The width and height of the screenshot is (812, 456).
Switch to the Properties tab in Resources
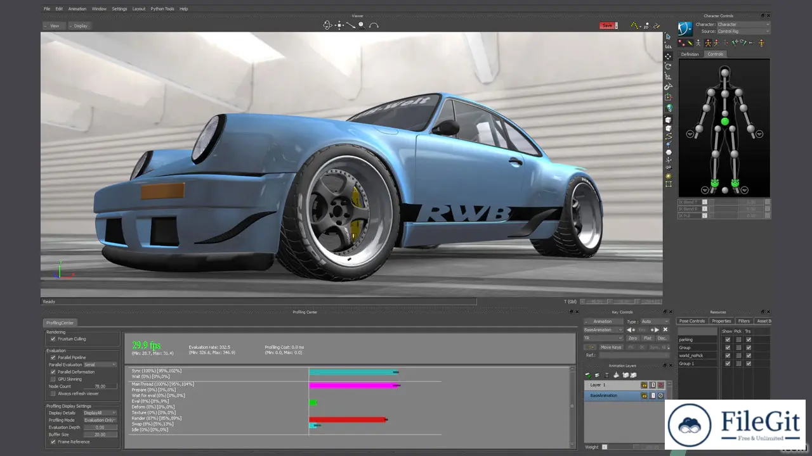[721, 321]
